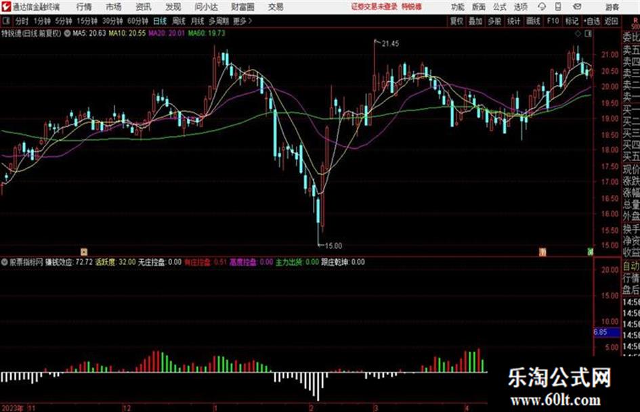Switch to 5分钟 chart period
Image resolution: width=640 pixels, height=412 pixels.
click(x=63, y=21)
